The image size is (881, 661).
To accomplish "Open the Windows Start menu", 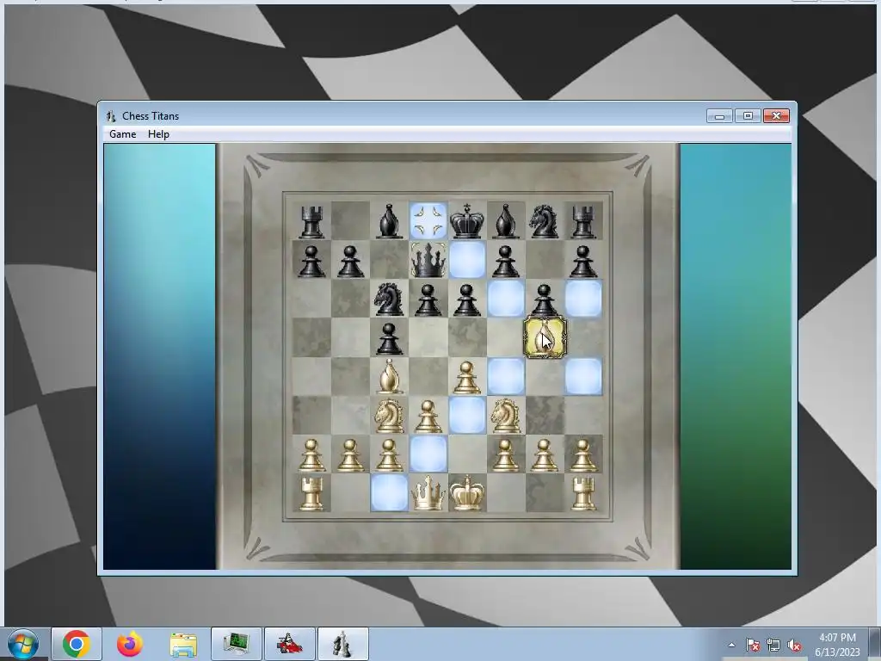I will point(23,644).
